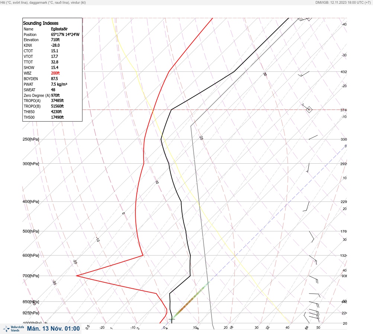Click the SHOW value 15.4
This screenshot has width=373, height=334.
(x=54, y=68)
